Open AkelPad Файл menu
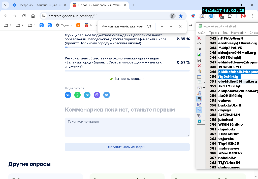Viewport: 258px width, 179px height. pos(202,32)
